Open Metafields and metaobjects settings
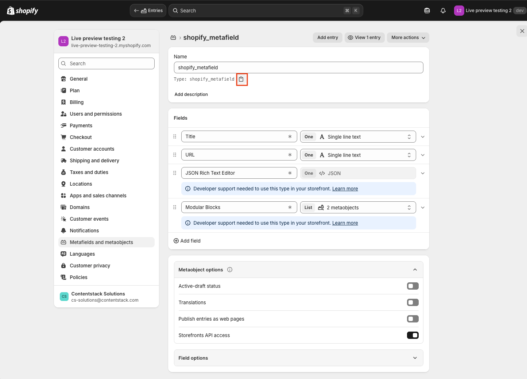 coord(101,242)
